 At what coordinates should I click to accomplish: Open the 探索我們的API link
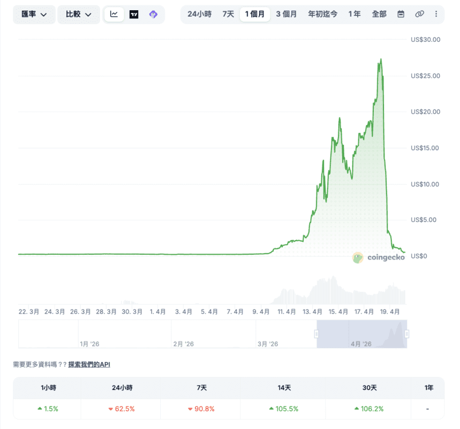89,365
